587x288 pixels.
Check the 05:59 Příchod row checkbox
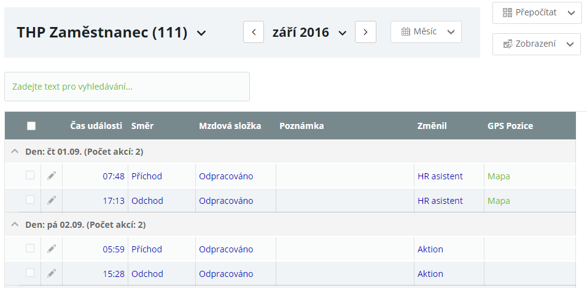click(x=30, y=248)
